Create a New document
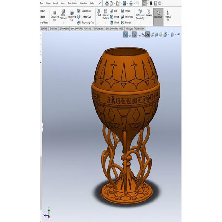Screen dimensions: 222x222 [111, 3]
